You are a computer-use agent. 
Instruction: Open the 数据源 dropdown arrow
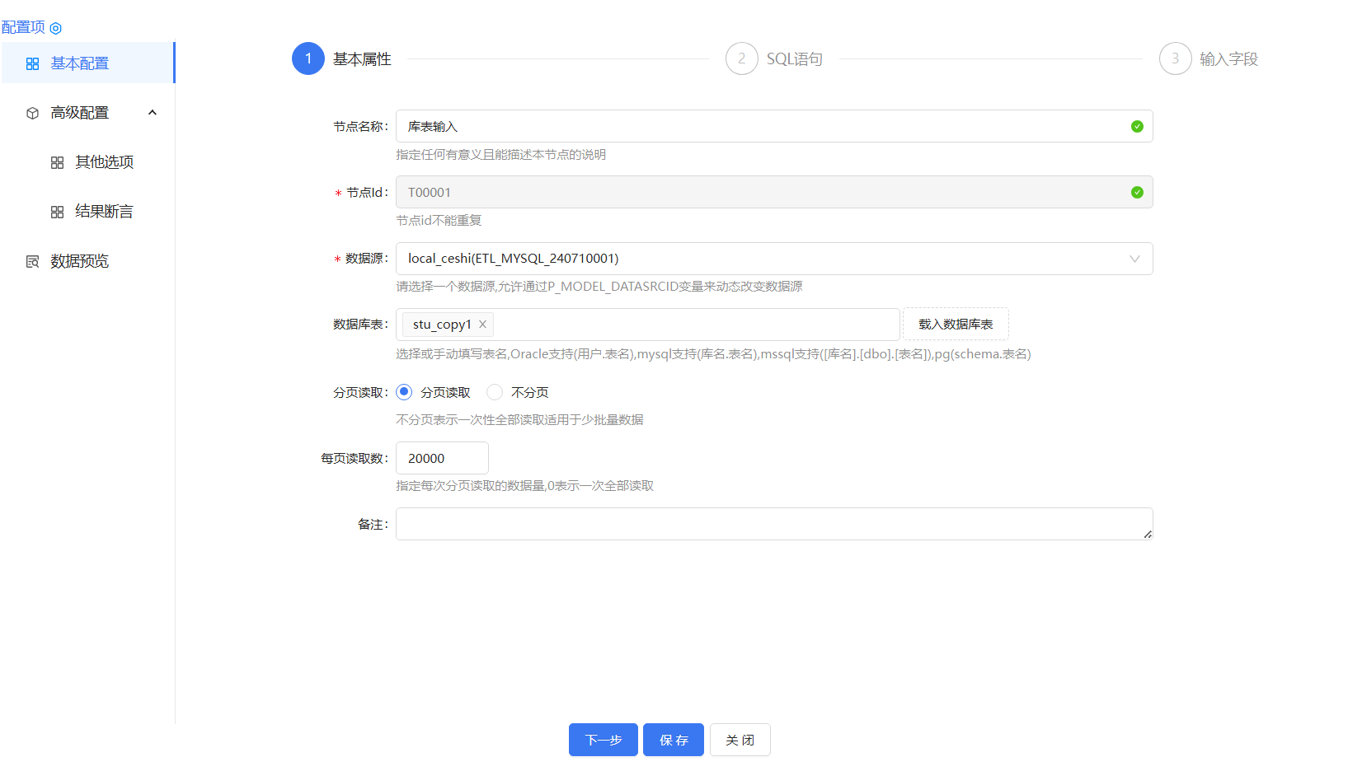click(1134, 259)
